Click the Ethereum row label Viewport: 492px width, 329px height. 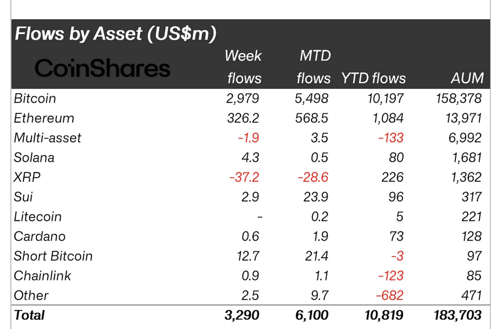(44, 118)
